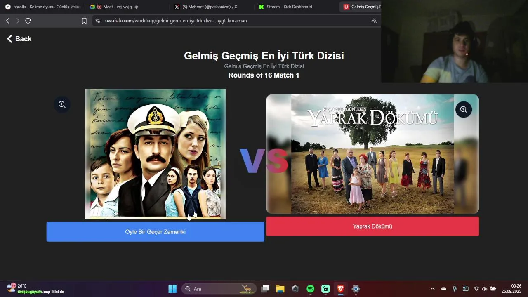Switch to the parolla Kelime oyunu tab
528x297 pixels.
coord(42,7)
